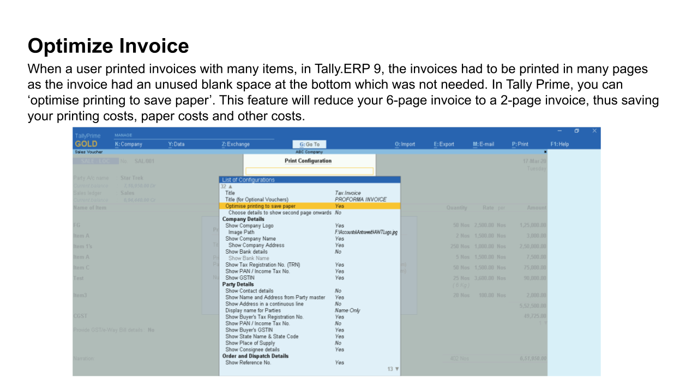Click the Company Details section heading

pyautogui.click(x=243, y=219)
